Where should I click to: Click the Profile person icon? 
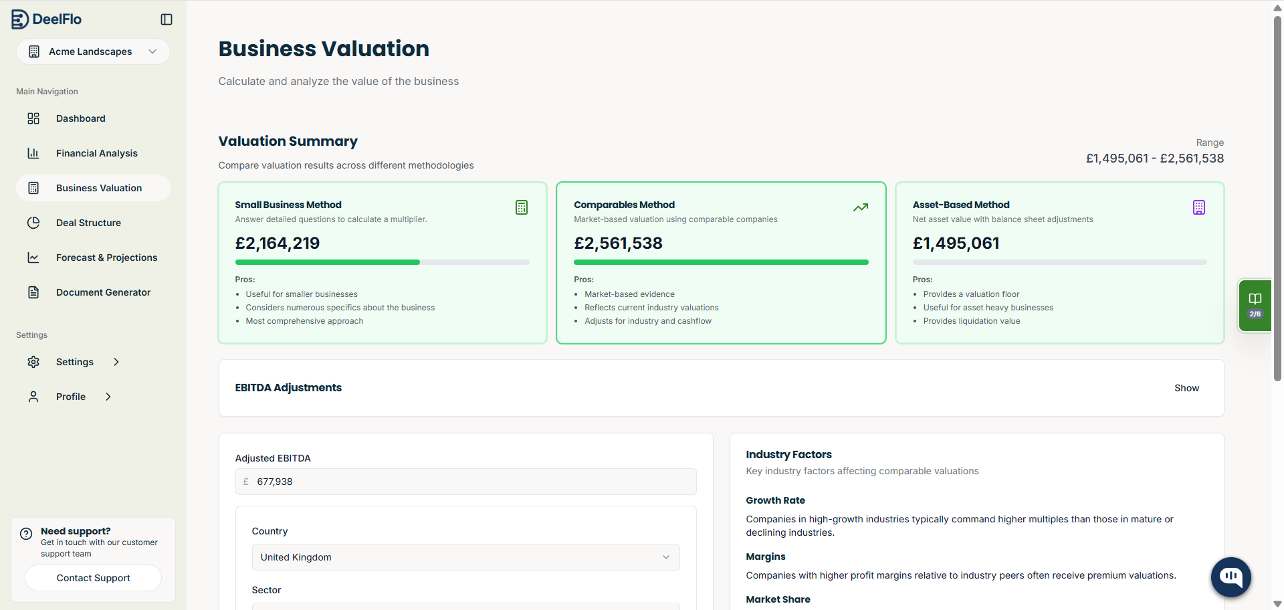coord(33,397)
